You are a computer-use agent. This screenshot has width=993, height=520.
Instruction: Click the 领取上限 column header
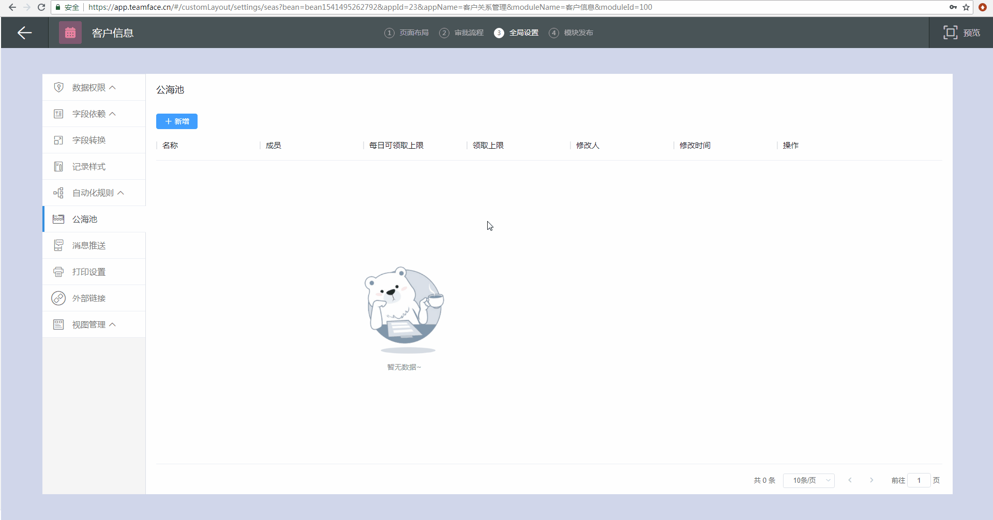pyautogui.click(x=488, y=146)
